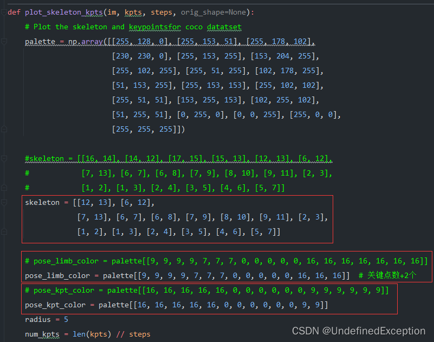The image size is (434, 342).
Task: Click the 'def' keyword
Action: click(x=14, y=12)
